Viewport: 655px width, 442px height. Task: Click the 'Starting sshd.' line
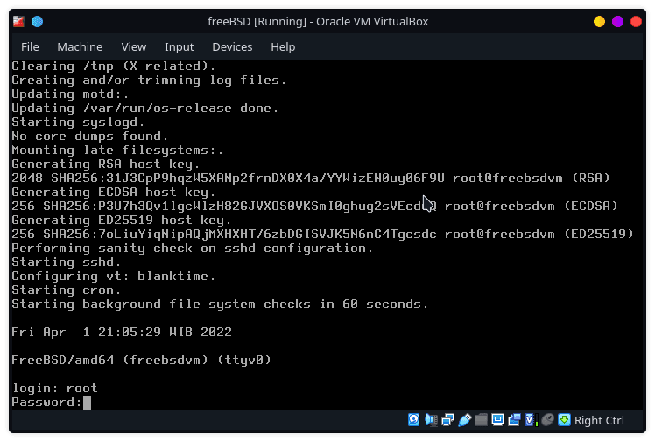coord(66,262)
